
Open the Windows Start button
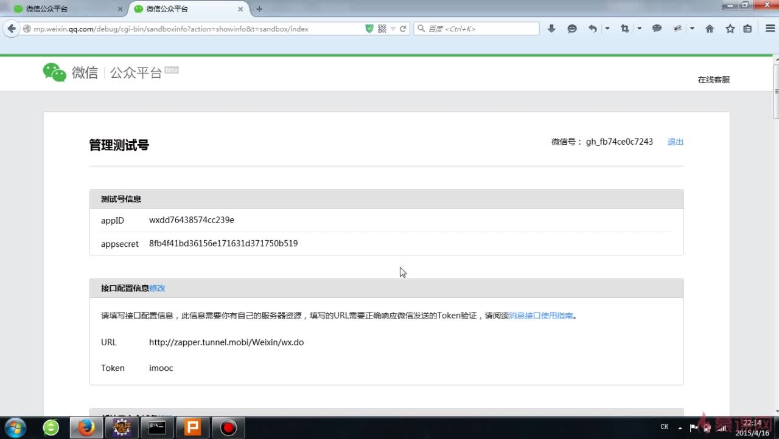click(x=15, y=427)
